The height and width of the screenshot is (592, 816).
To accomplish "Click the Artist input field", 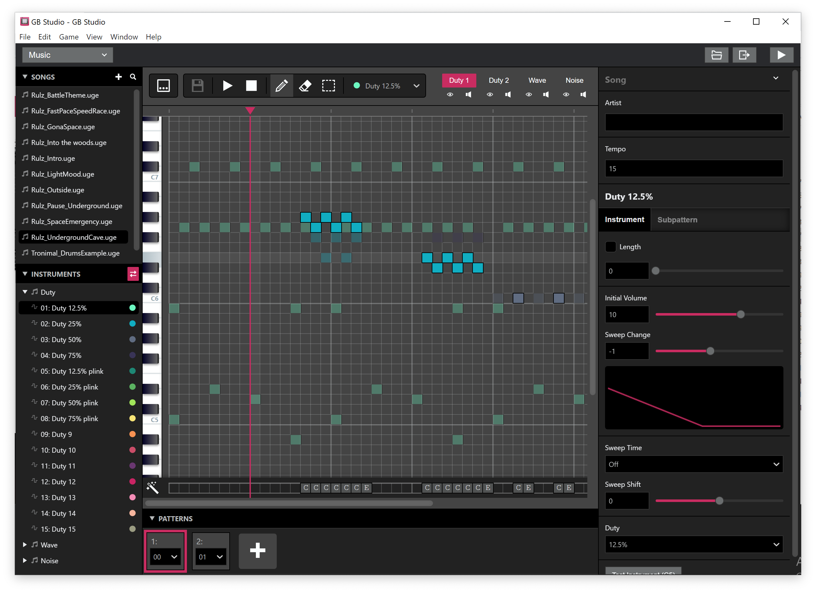I will pos(694,122).
